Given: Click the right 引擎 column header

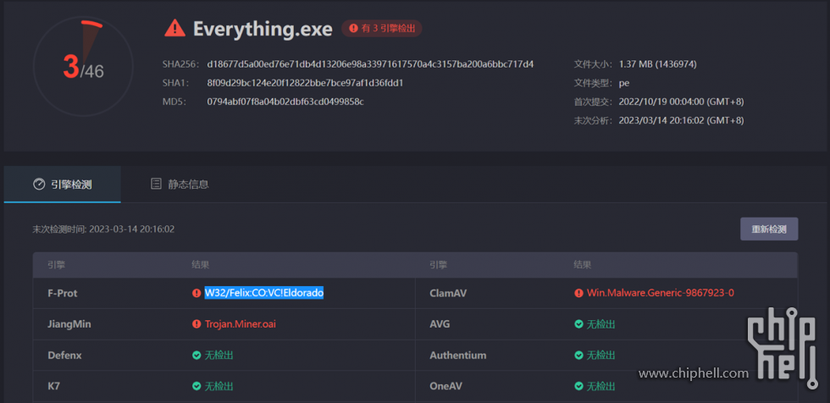Looking at the screenshot, I should click(x=439, y=265).
